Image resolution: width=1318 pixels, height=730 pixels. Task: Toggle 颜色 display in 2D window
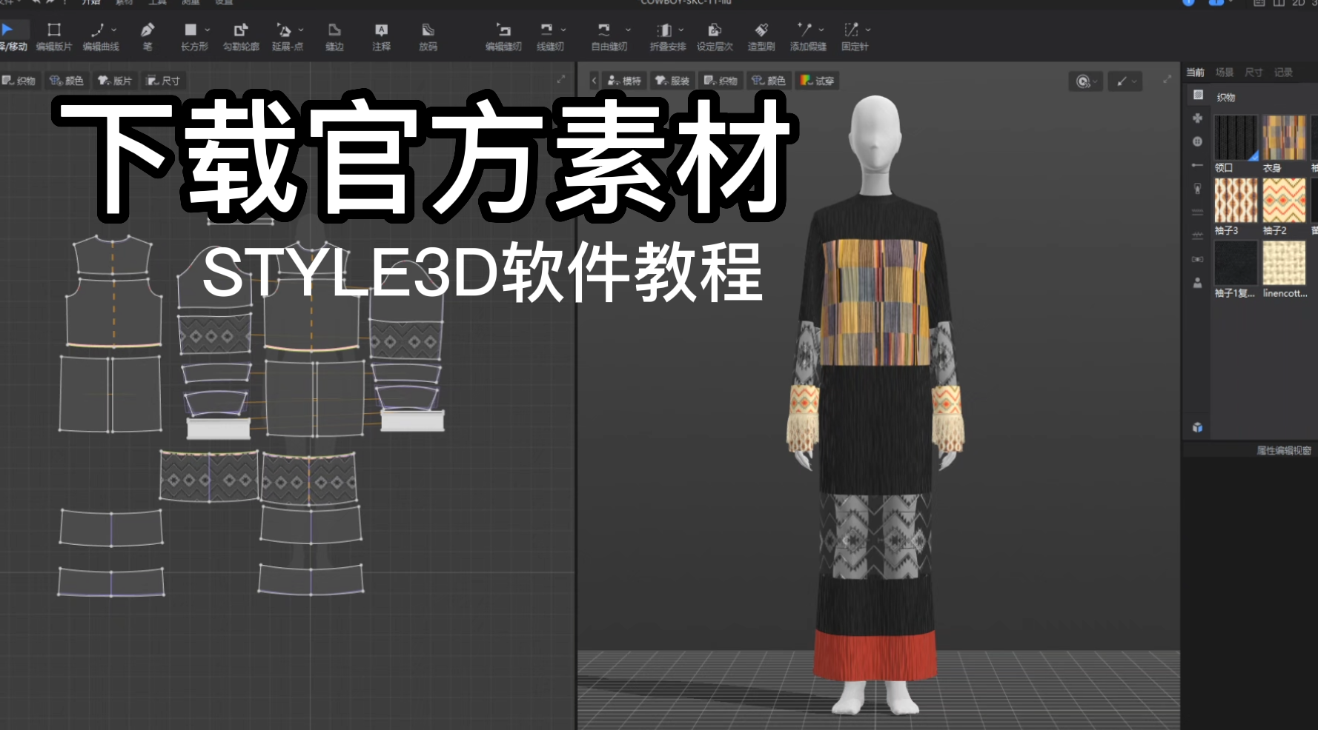[x=67, y=81]
